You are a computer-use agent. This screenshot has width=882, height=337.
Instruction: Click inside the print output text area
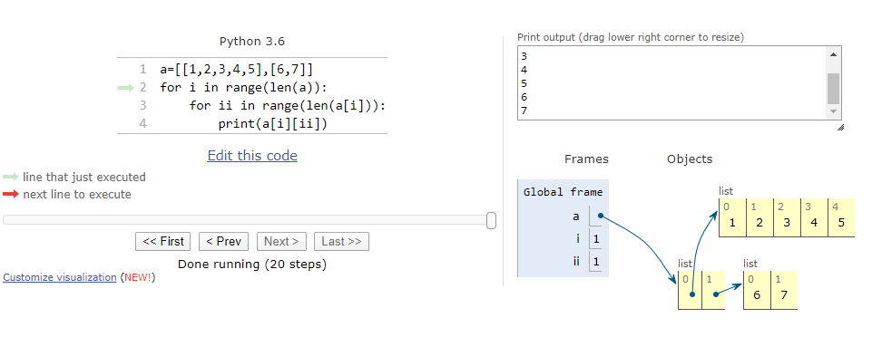[672, 83]
